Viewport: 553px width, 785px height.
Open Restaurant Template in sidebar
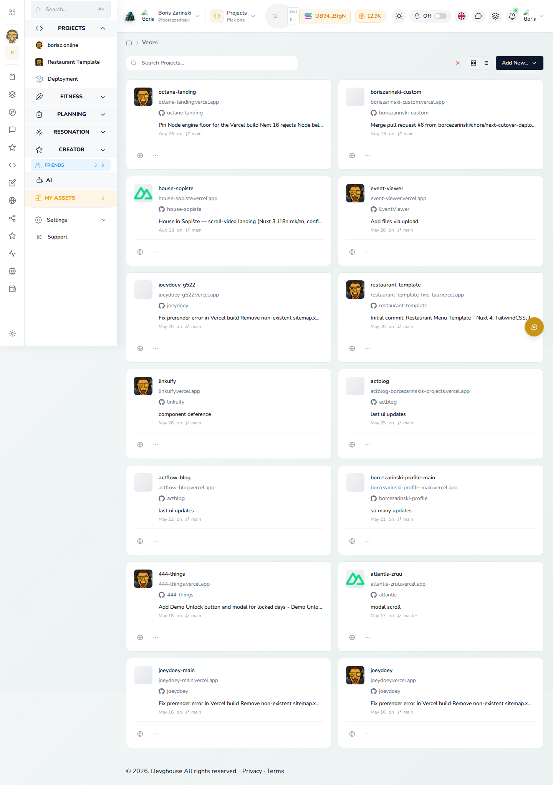71,62
